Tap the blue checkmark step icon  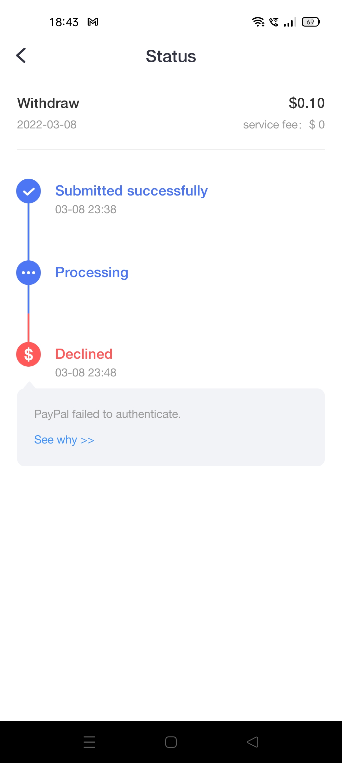pyautogui.click(x=28, y=191)
